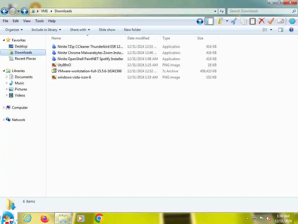The image size is (298, 224).
Task: Open the File menu
Action: 6,21
